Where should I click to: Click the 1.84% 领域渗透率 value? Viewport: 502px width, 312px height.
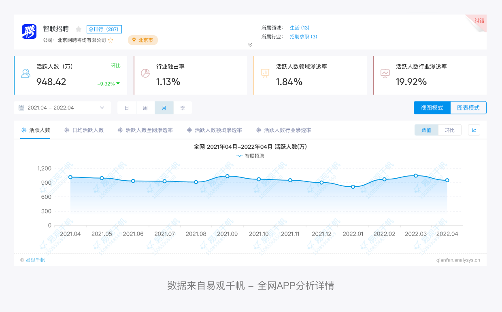289,82
